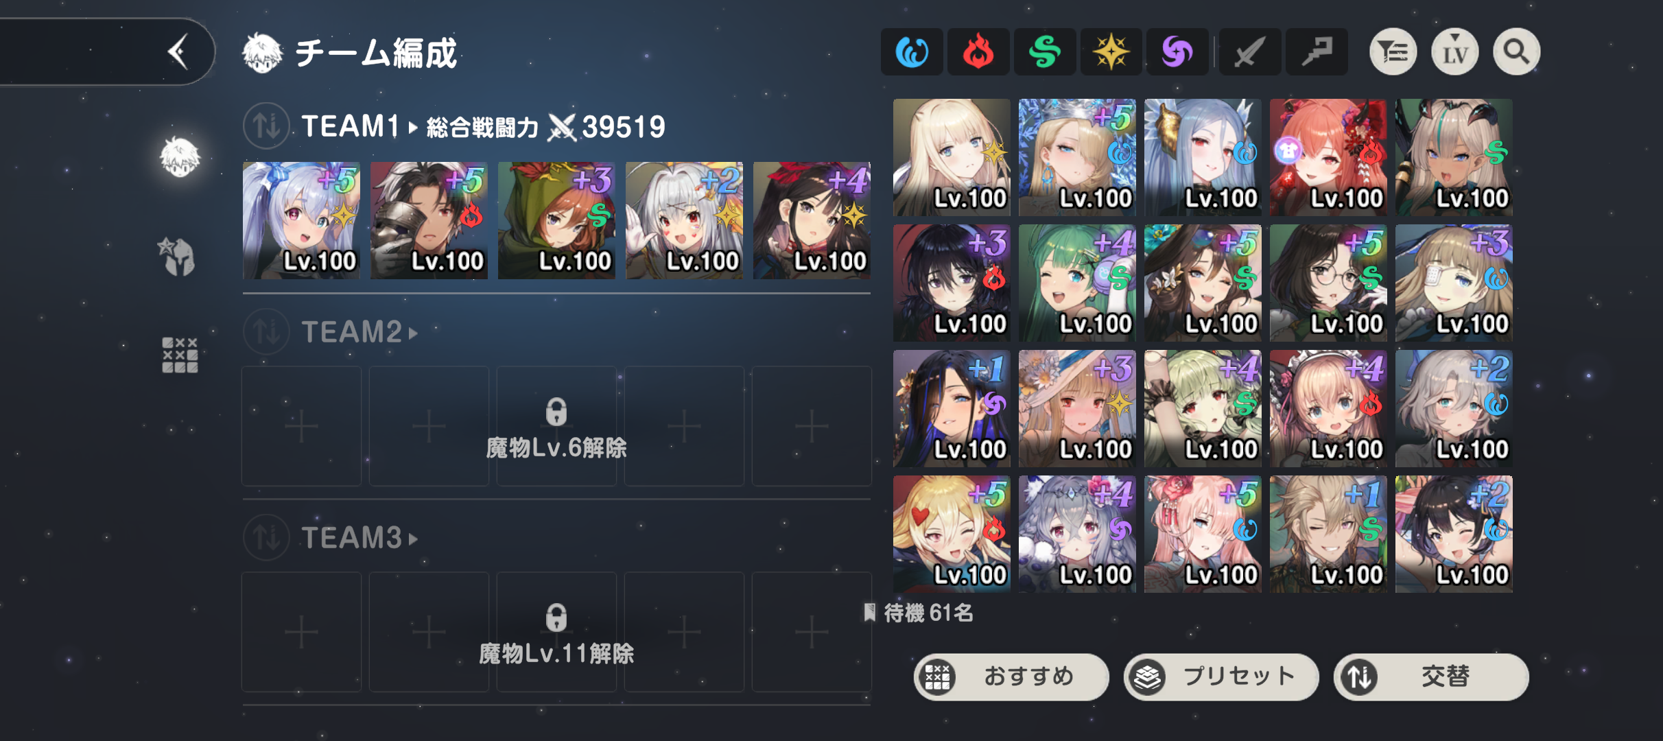Select the +5 blue-haired TEAM1 first member

[301, 220]
